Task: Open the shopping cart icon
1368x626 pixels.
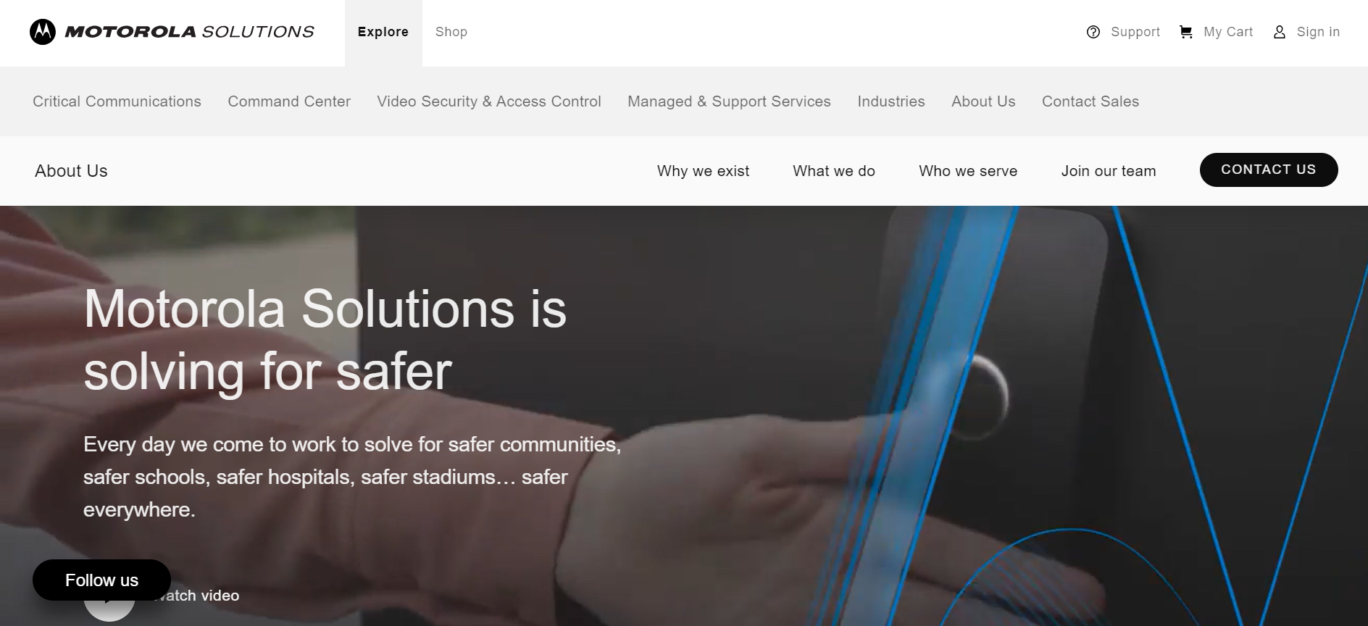Action: pyautogui.click(x=1186, y=32)
